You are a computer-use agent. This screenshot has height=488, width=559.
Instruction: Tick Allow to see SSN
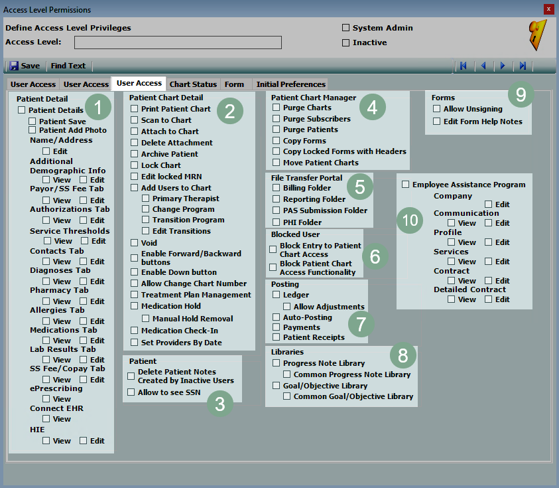point(131,392)
